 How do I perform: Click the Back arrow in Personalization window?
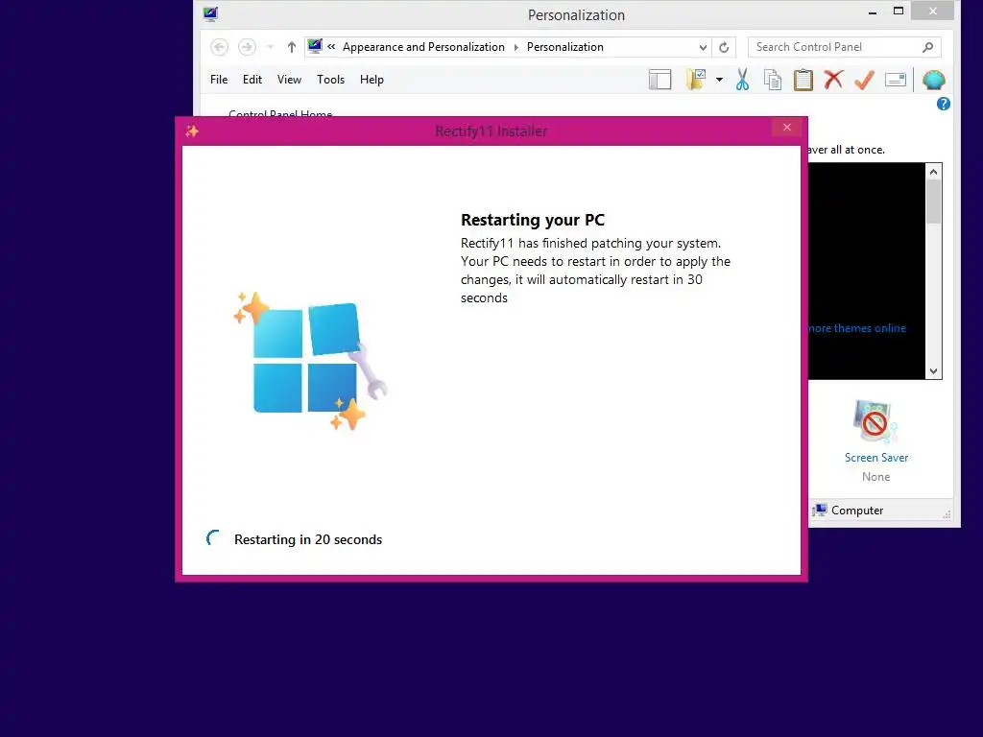click(220, 47)
